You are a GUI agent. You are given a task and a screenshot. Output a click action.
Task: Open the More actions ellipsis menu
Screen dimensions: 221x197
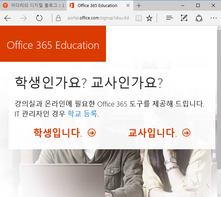click(214, 18)
